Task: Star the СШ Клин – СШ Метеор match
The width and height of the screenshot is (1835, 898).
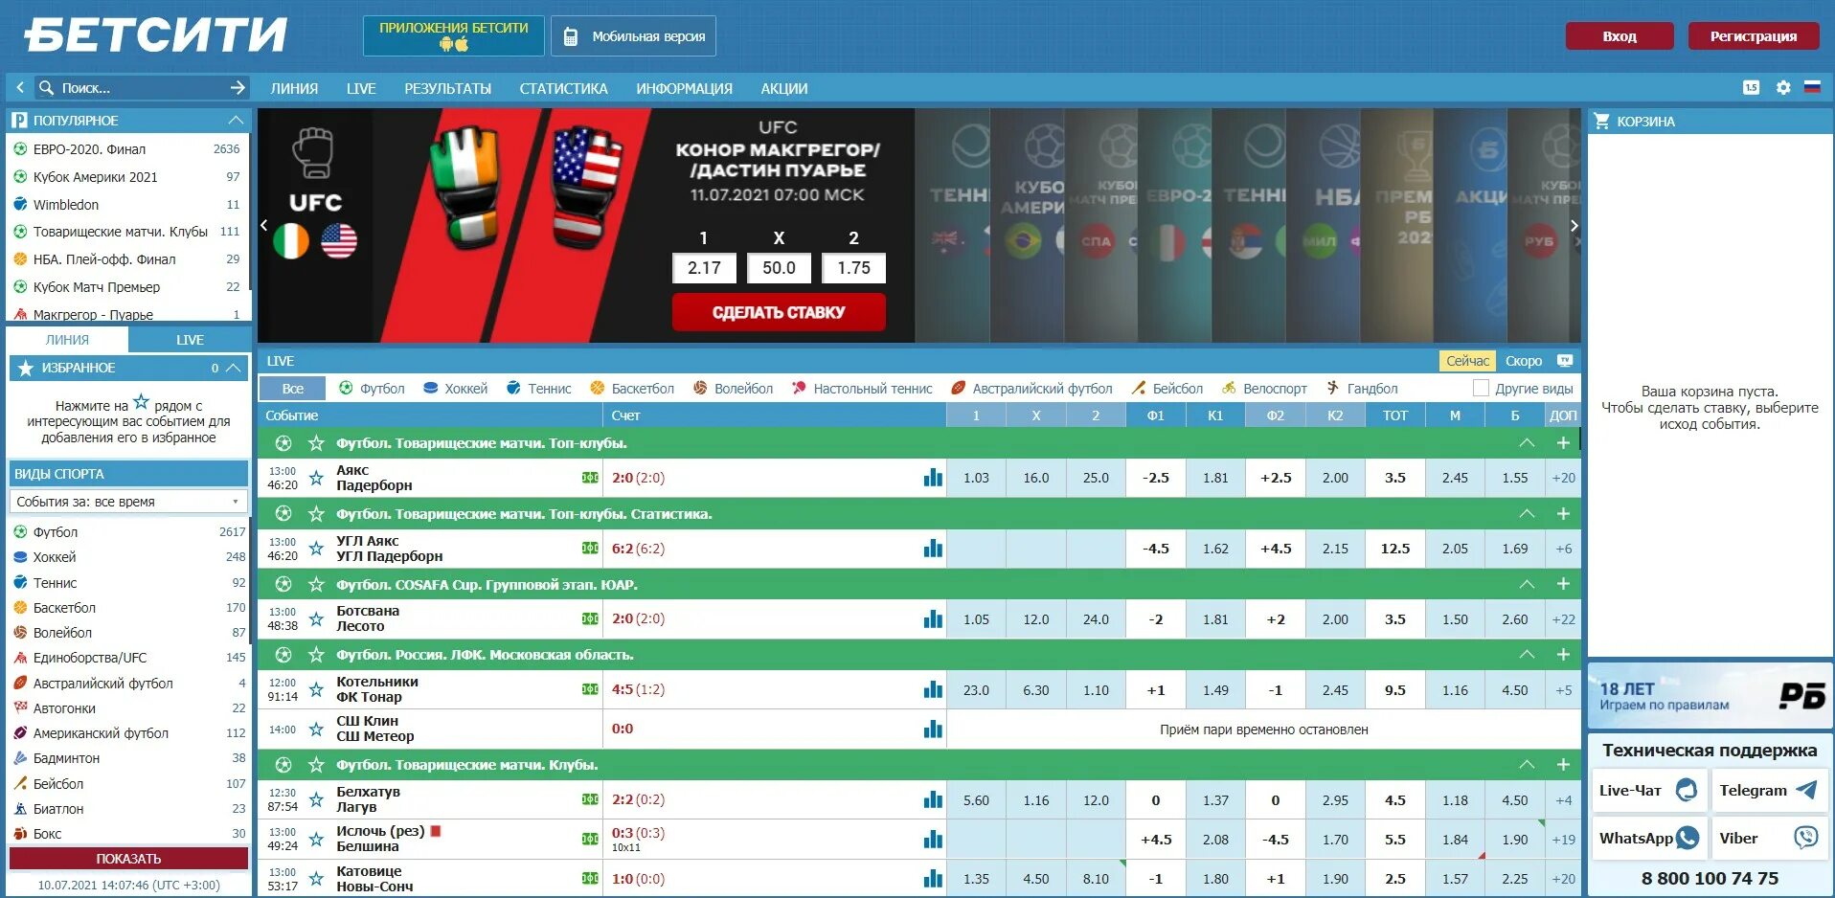Action: (316, 729)
